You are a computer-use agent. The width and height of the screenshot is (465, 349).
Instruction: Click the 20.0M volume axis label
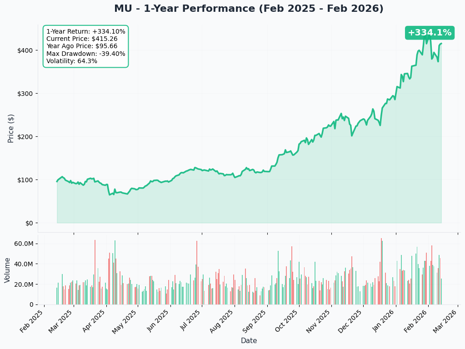click(24, 284)
